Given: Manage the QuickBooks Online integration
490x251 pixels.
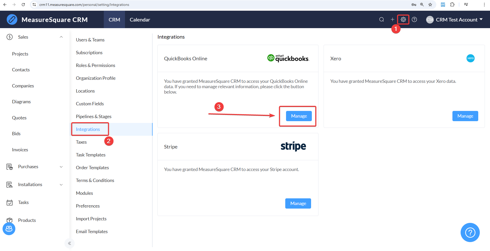Looking at the screenshot, I should pos(299,116).
